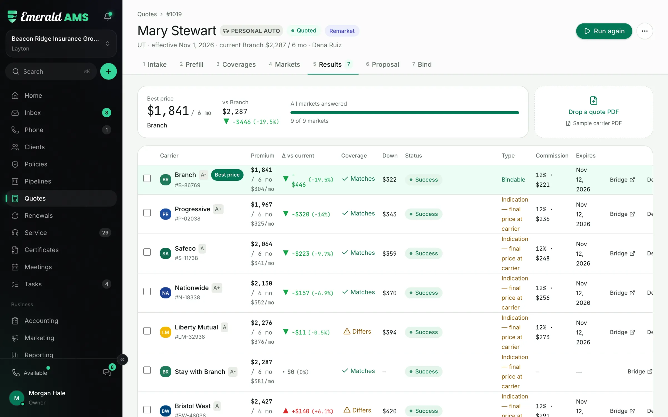668x417 pixels.
Task: Click the Drop a quote PDF area
Action: tap(594, 112)
